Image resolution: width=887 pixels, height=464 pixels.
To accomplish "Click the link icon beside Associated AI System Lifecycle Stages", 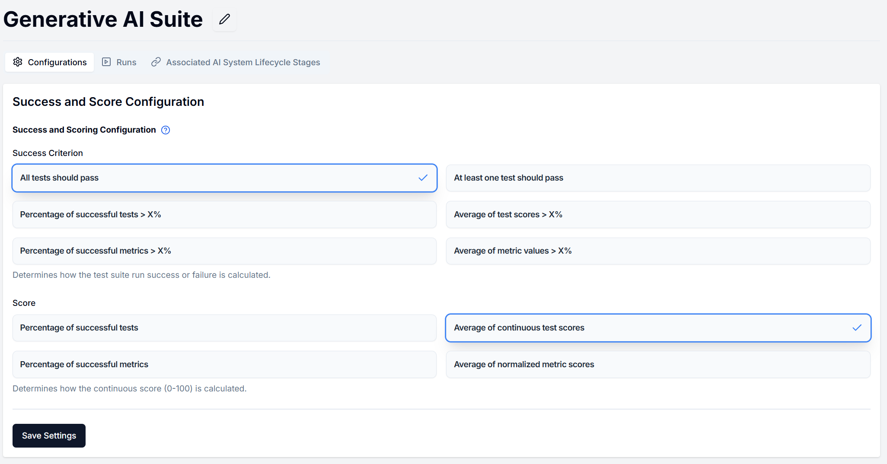I will tap(156, 62).
